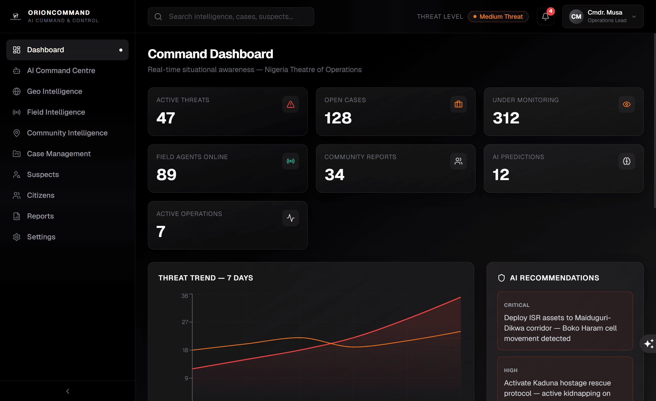Click the Operations Lead role text
The height and width of the screenshot is (401, 656).
click(607, 21)
